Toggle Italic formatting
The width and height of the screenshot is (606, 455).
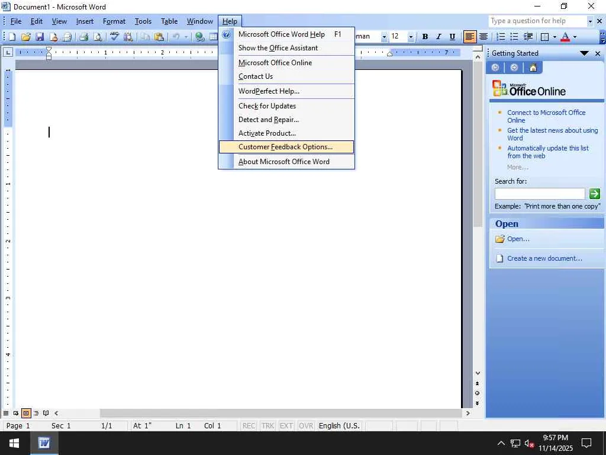(x=439, y=37)
